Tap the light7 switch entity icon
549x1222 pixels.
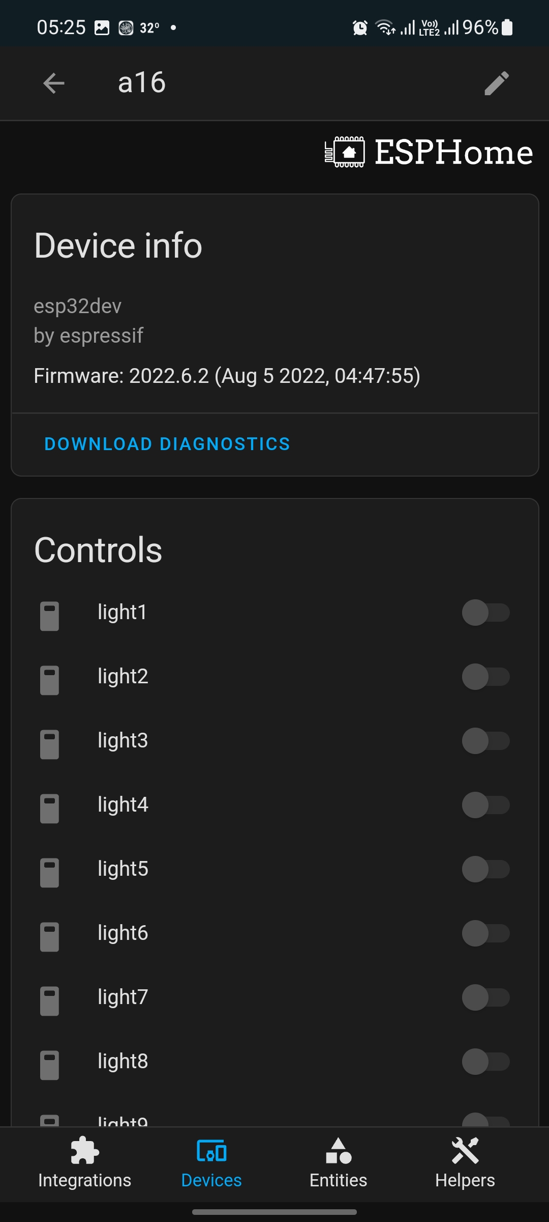click(49, 1001)
